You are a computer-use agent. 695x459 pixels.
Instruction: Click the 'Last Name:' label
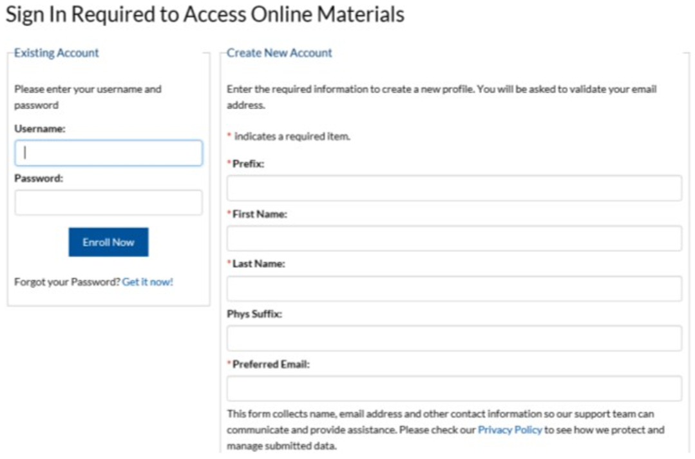click(258, 264)
